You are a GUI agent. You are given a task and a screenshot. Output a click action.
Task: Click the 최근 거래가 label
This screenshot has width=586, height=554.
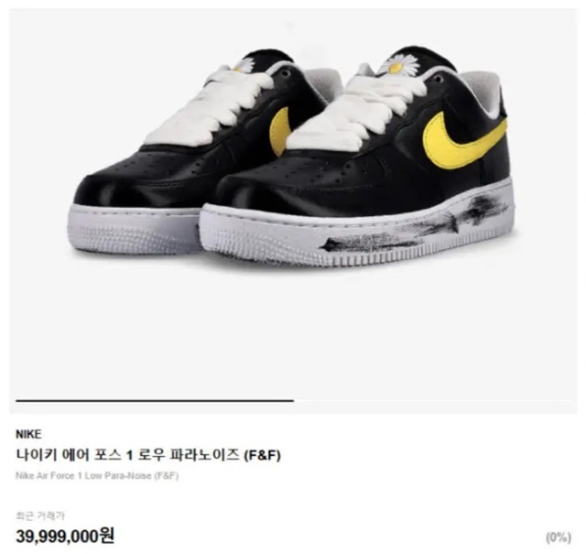[x=40, y=516]
